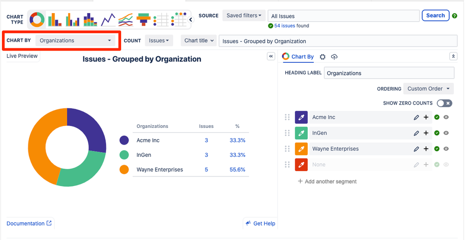Click the purple Acme Inc donut slice
This screenshot has width=465, height=240.
tap(89, 127)
